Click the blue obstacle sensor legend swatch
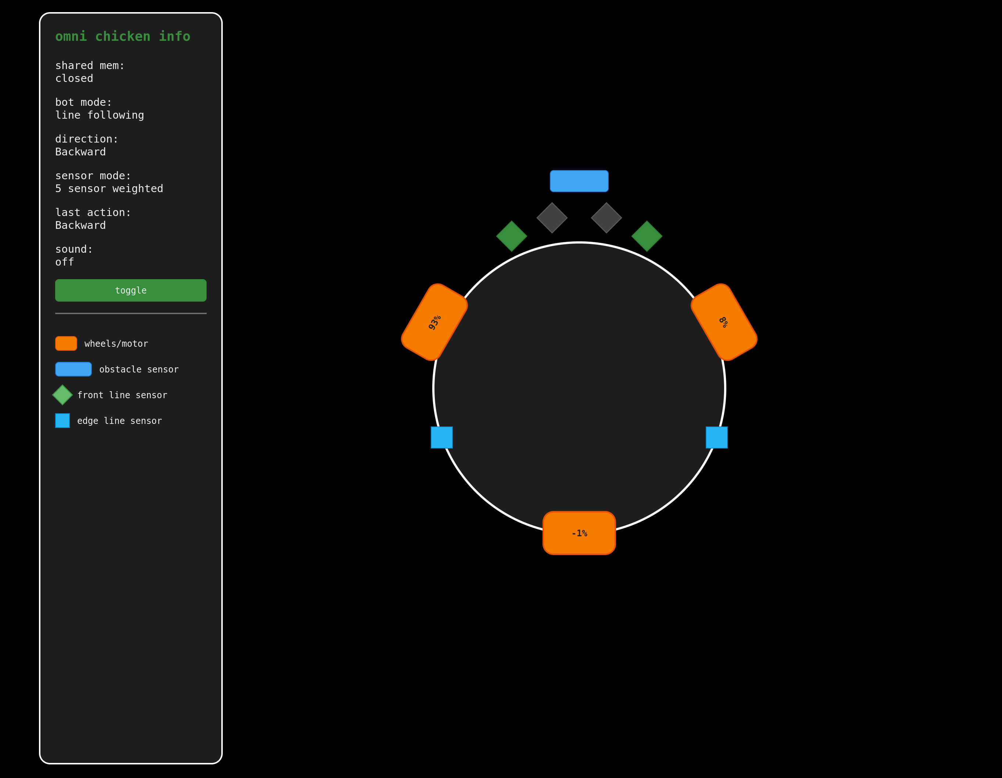The image size is (1002, 778). pos(74,369)
